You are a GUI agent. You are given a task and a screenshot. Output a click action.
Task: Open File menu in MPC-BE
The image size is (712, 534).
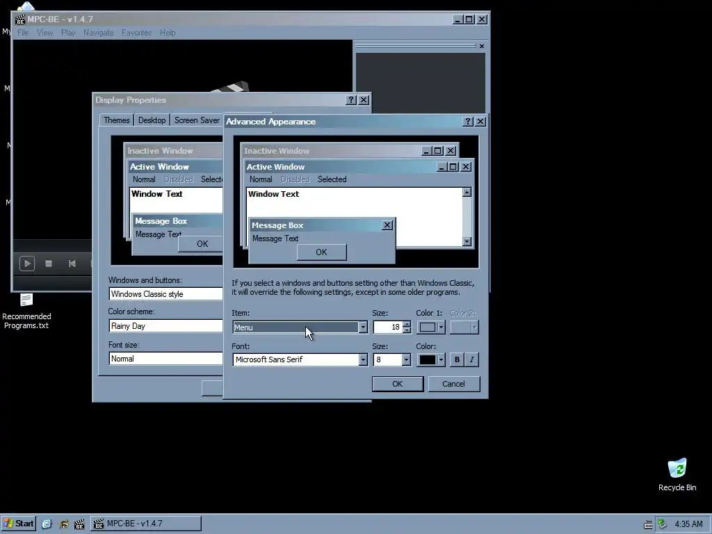point(23,33)
